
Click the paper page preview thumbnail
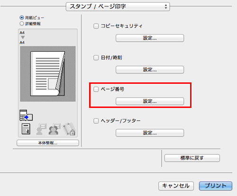click(48, 74)
